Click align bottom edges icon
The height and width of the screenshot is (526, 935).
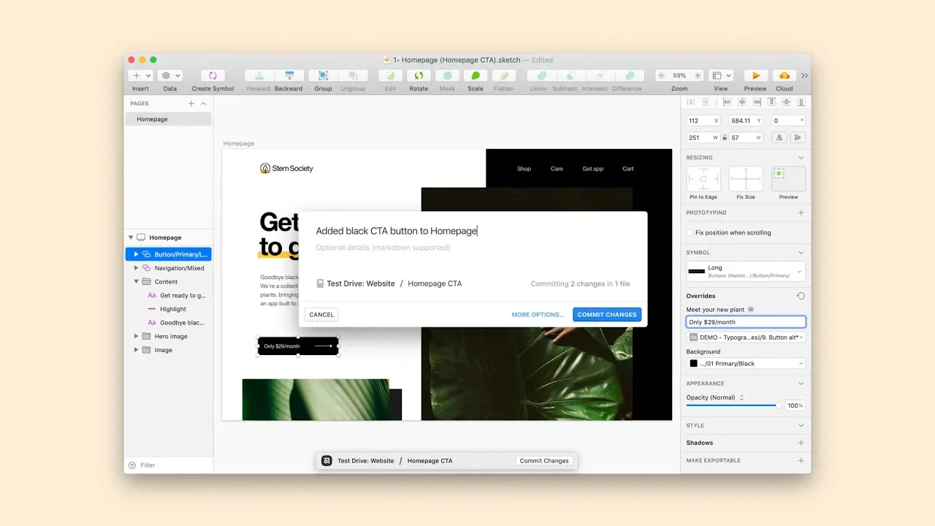coord(801,102)
